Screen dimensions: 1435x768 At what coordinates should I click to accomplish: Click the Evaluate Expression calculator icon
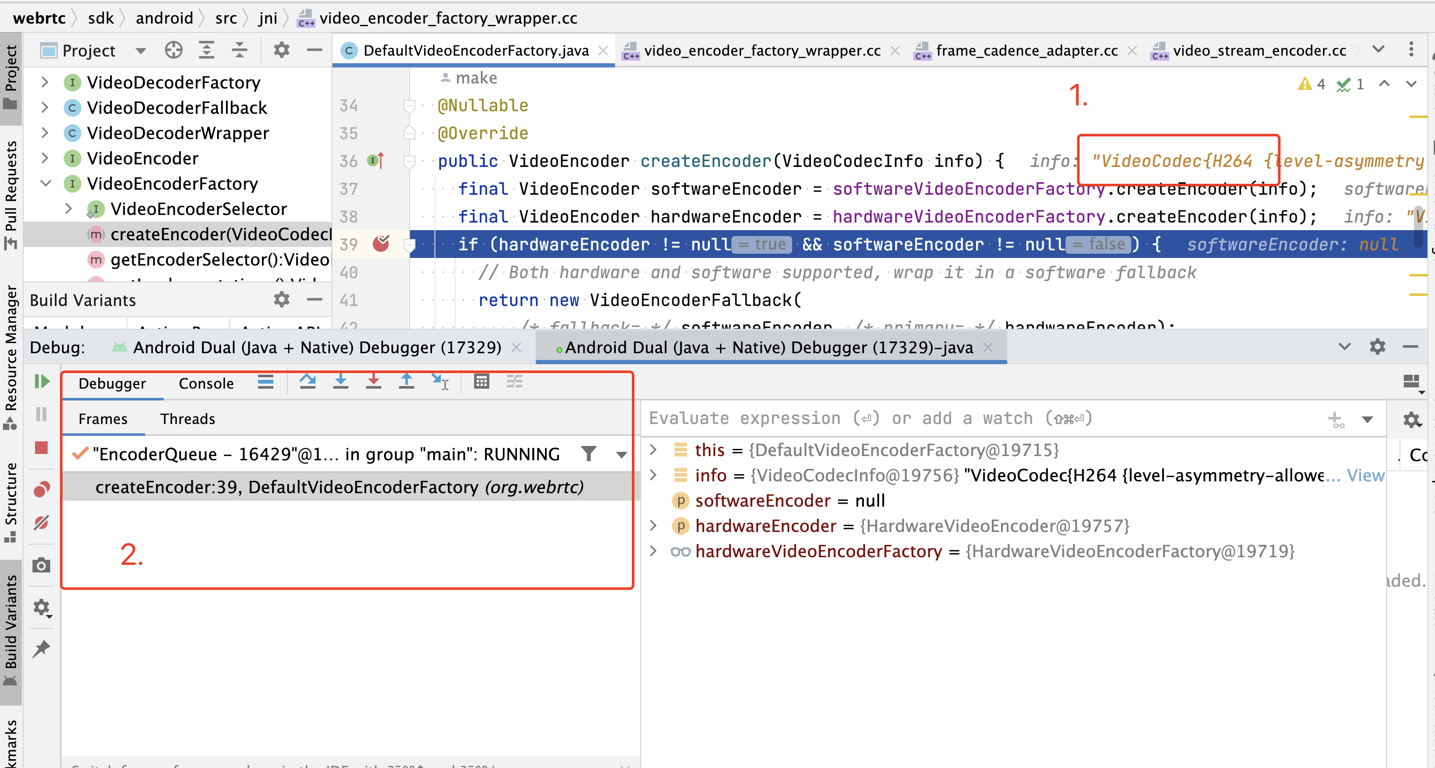481,382
